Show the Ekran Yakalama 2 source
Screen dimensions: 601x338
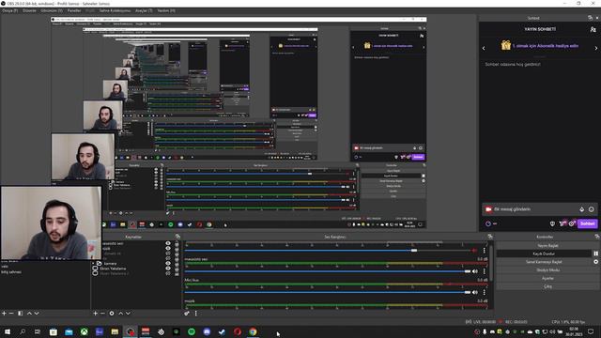coord(168,273)
